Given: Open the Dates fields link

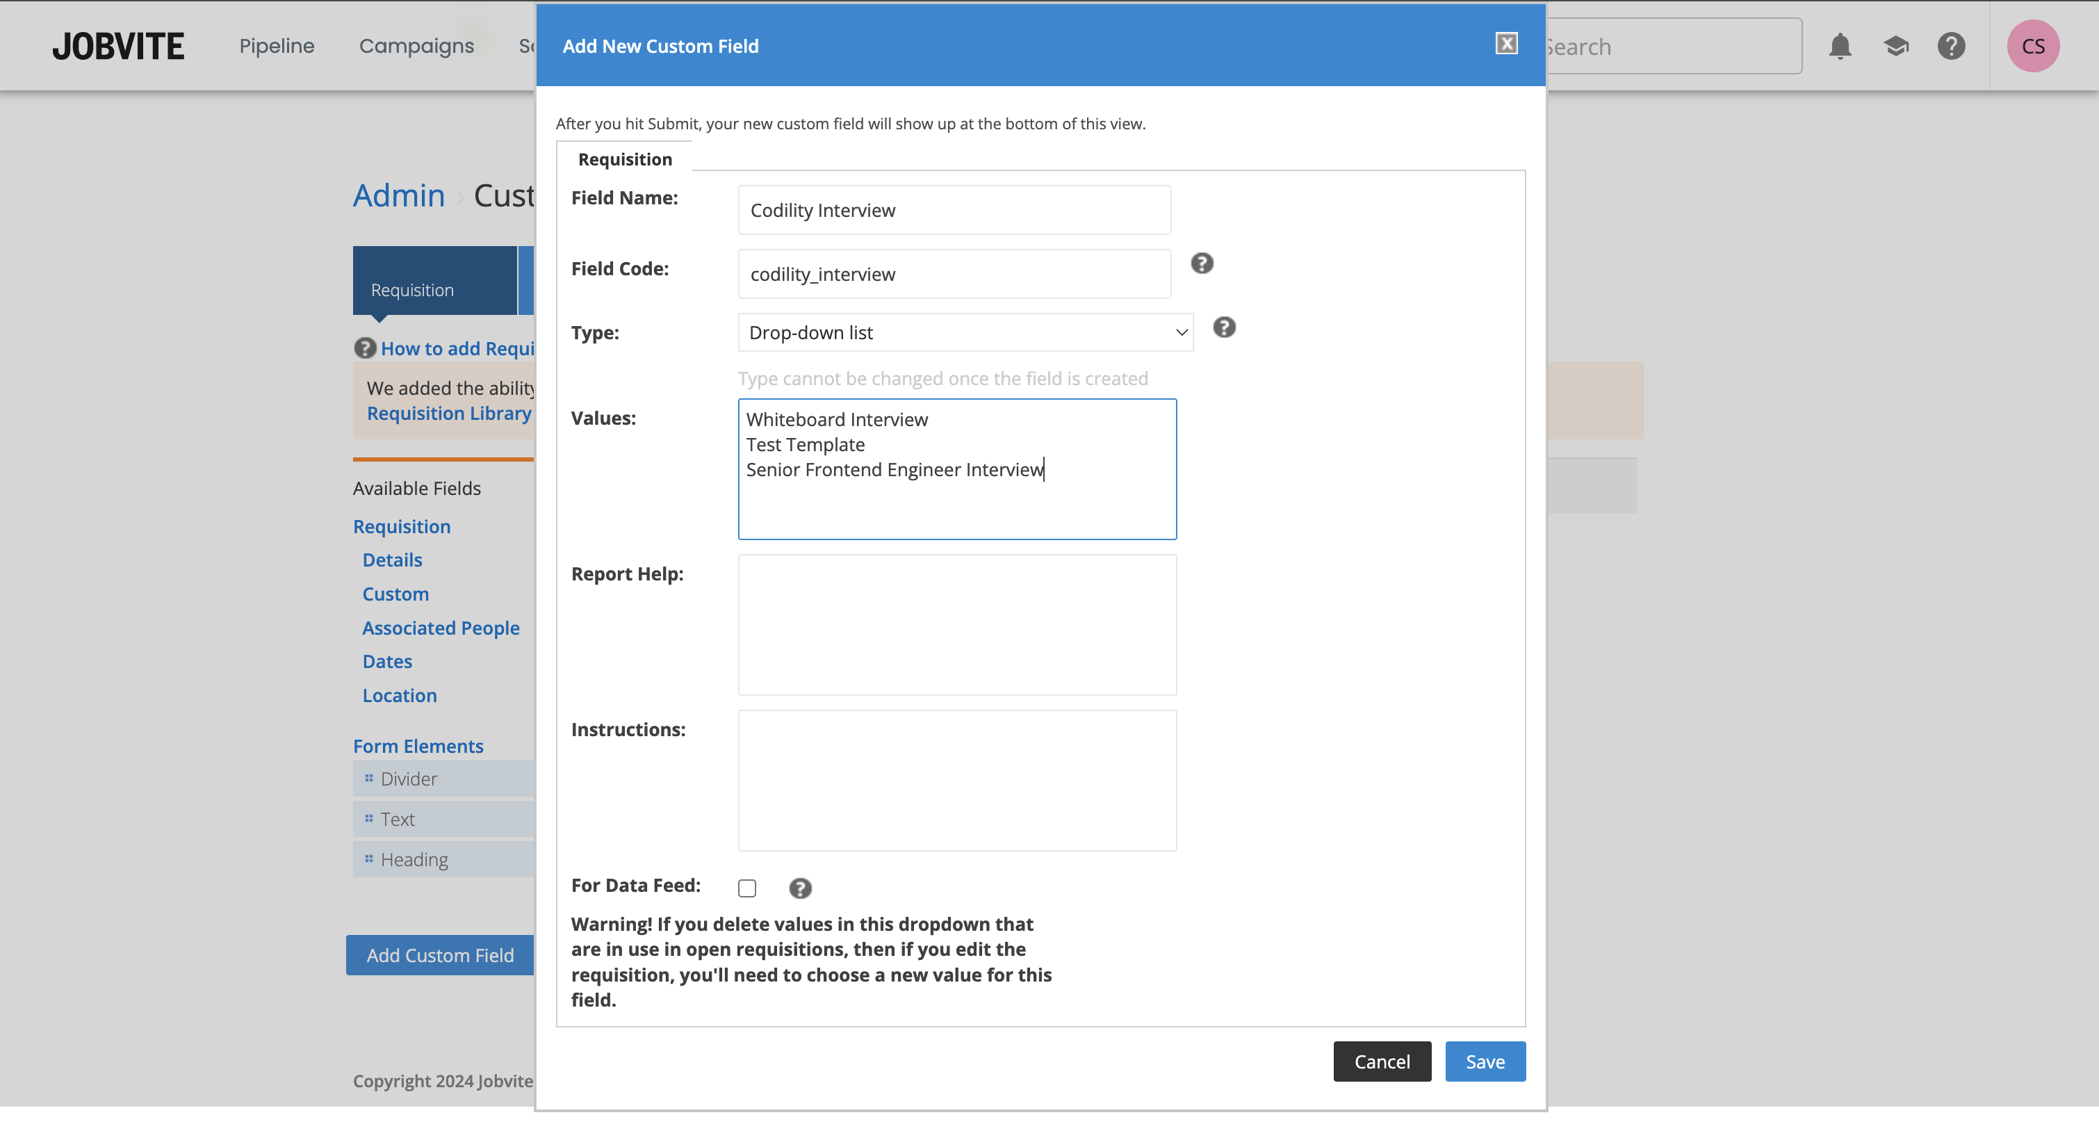Looking at the screenshot, I should point(387,661).
